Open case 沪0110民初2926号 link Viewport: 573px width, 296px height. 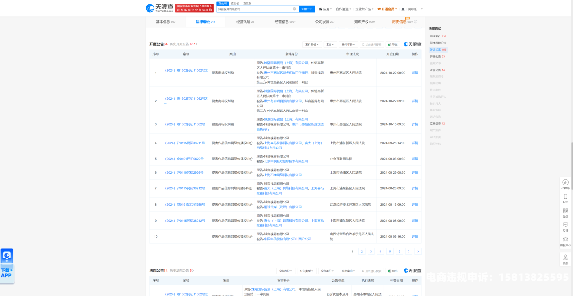click(x=183, y=172)
